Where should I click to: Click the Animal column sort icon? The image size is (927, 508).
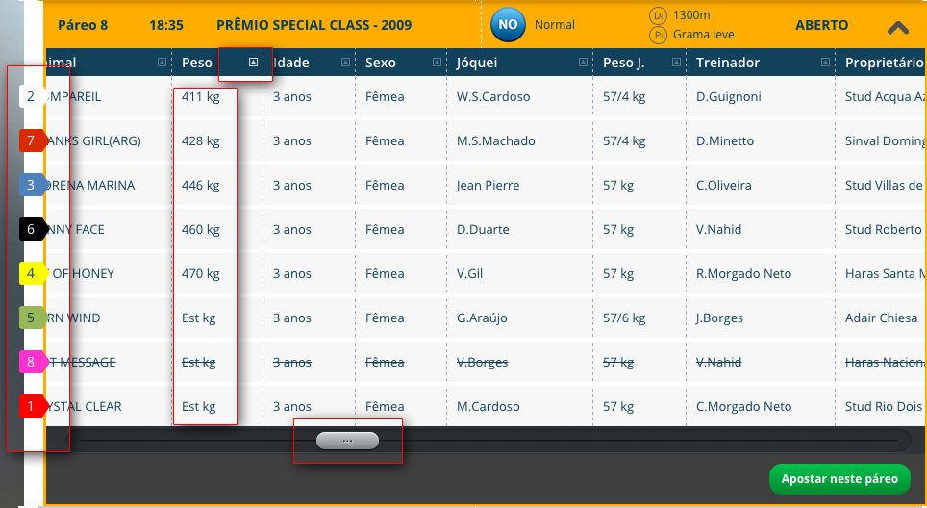(162, 63)
